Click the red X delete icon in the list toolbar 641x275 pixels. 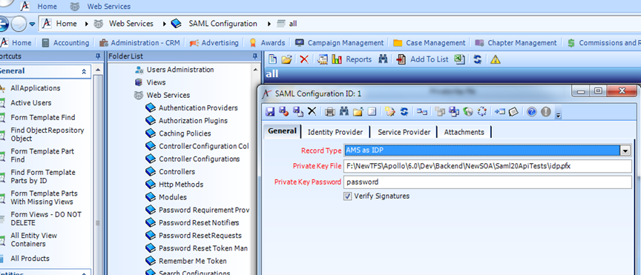304,59
